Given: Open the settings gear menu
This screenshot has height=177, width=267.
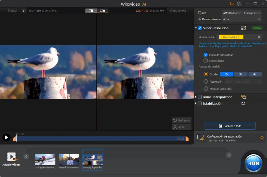Looking at the screenshot, I should pyautogui.click(x=239, y=4).
